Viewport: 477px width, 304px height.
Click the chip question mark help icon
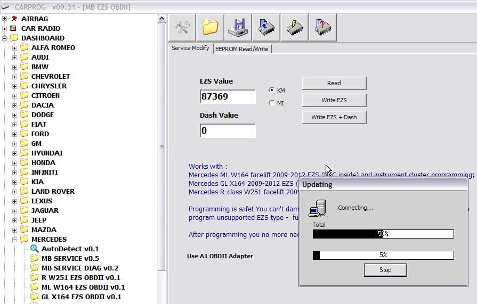323,27
